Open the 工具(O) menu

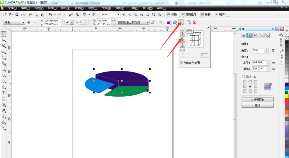(x=133, y=8)
